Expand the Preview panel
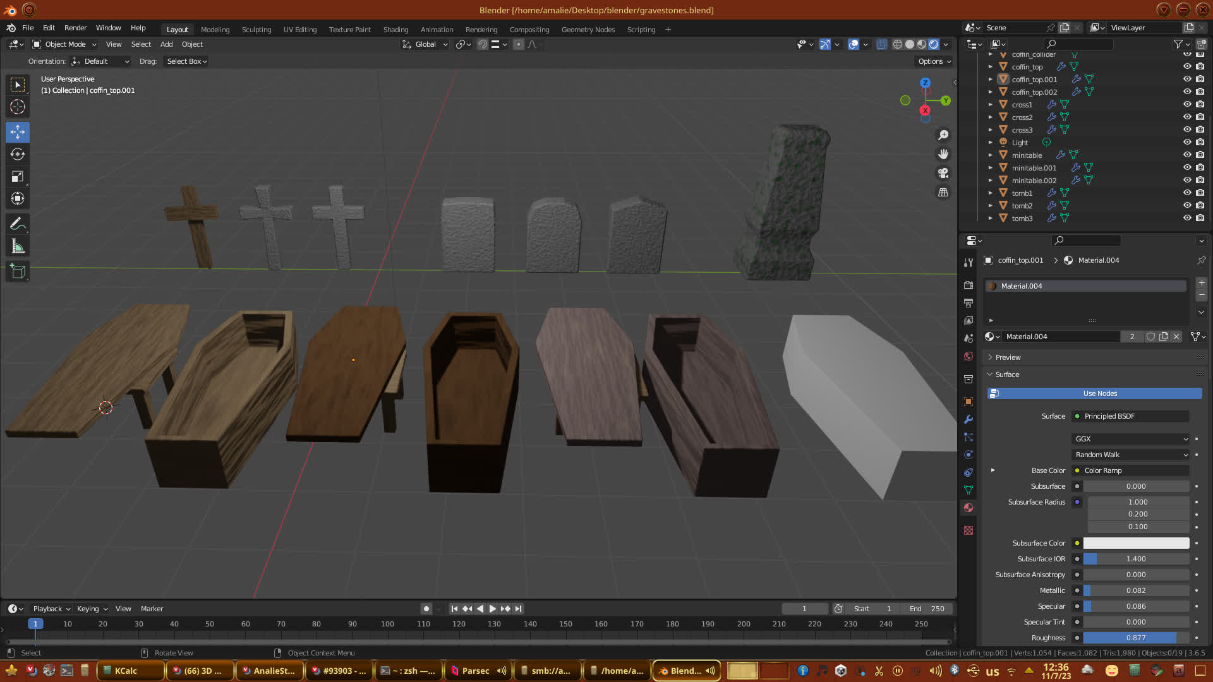This screenshot has height=682, width=1213. tap(1008, 357)
